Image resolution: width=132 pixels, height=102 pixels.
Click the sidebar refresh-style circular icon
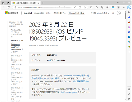(129, 94)
